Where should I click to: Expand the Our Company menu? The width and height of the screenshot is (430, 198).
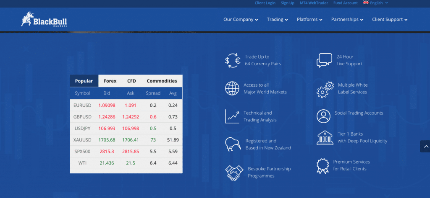click(241, 19)
